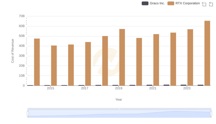The image size is (216, 124).
Task: Click the 2023 x-axis label
Action: [187, 88]
